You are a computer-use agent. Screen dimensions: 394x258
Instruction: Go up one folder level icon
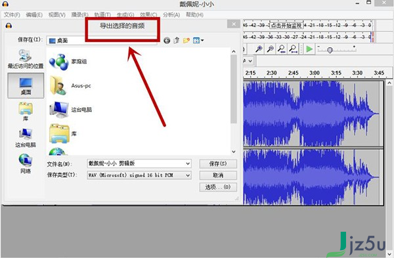click(177, 40)
